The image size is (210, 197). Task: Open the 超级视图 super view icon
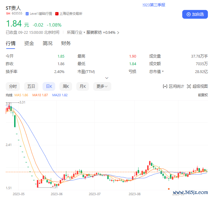pyautogui.click(x=189, y=86)
